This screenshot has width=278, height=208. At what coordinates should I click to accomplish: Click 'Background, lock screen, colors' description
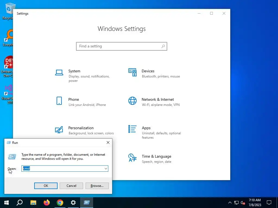91,133
